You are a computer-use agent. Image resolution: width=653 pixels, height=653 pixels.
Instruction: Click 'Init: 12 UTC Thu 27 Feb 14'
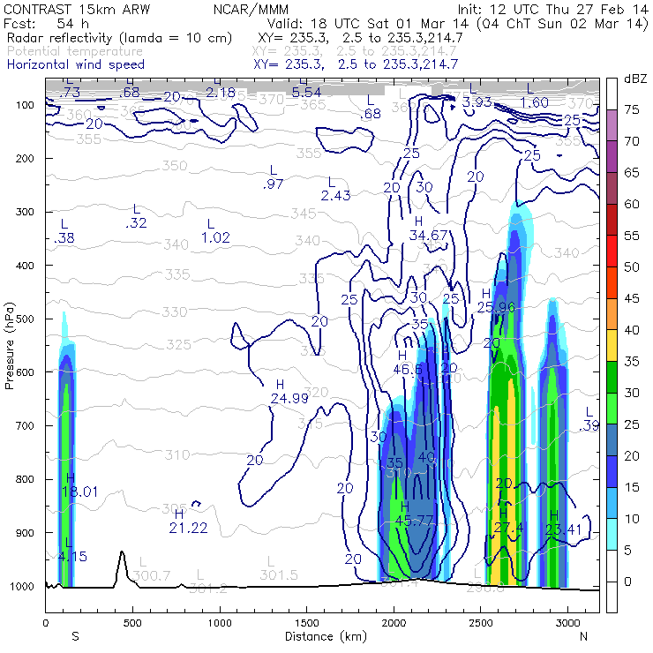[552, 9]
